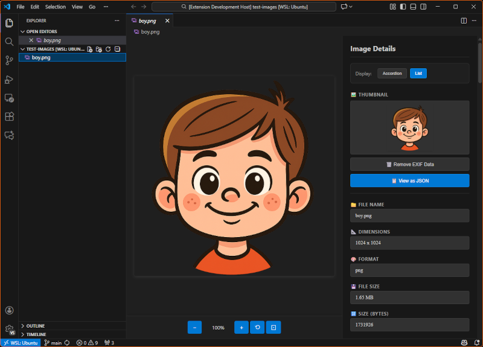This screenshot has height=347, width=483.
Task: Click the Remove EXIF Data button
Action: (409, 164)
